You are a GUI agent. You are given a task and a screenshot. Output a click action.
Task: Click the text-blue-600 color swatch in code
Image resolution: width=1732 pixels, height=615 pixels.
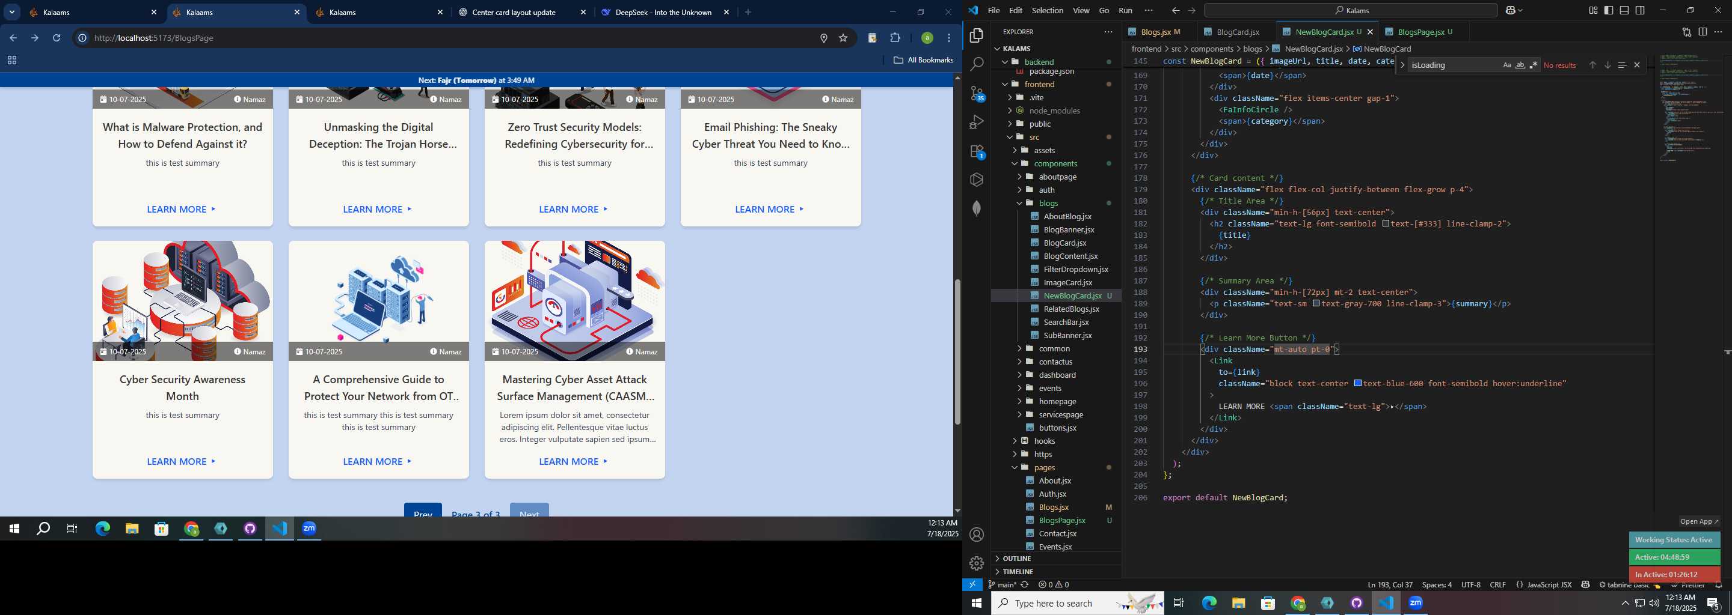point(1357,383)
